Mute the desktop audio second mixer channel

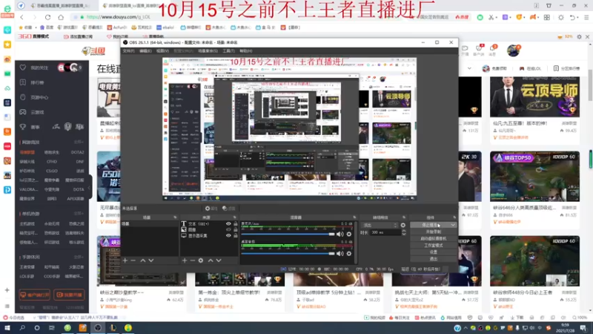pyautogui.click(x=340, y=253)
